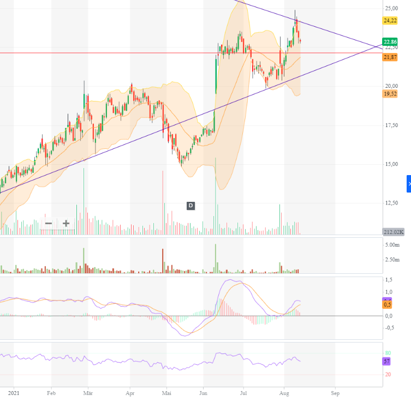Click the Feb label on time axis
Image resolution: width=411 pixels, height=402 pixels.
click(x=51, y=393)
